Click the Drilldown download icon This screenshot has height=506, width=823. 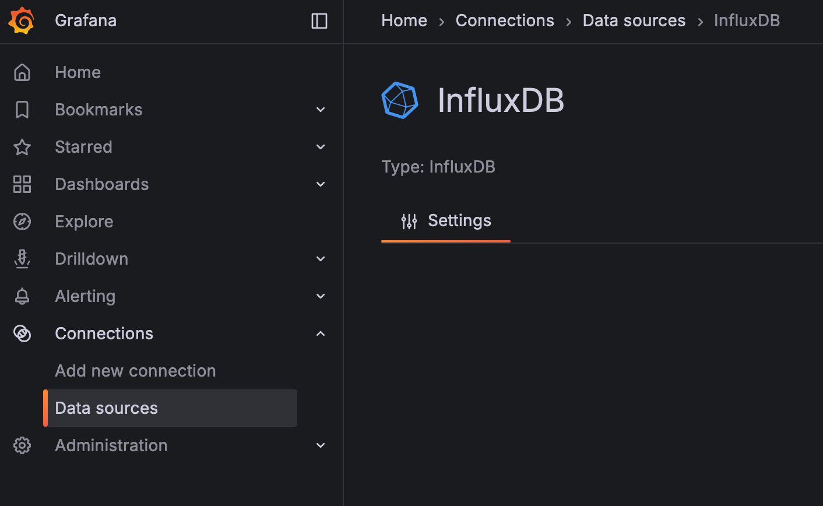(22, 259)
